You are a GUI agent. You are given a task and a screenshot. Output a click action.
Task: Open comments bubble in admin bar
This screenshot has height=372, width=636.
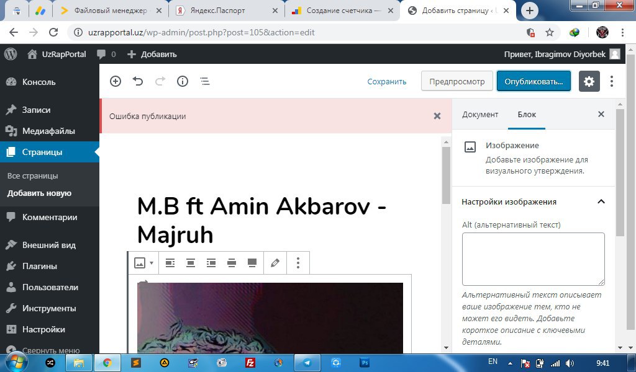[x=106, y=54]
